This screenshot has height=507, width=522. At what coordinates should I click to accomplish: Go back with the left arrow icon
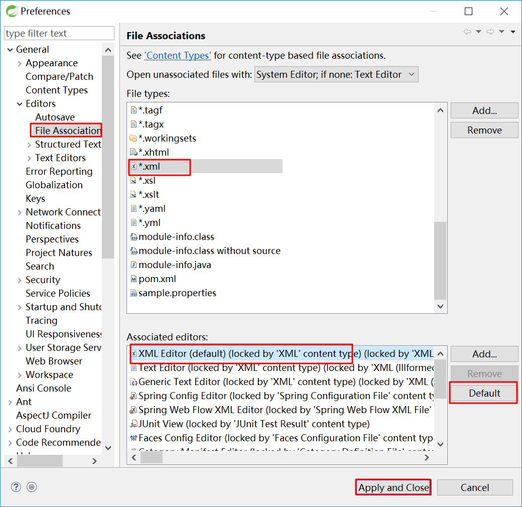(x=467, y=32)
